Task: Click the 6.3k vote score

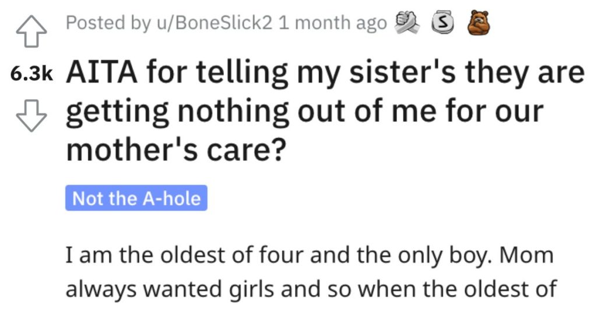Action: coord(31,74)
